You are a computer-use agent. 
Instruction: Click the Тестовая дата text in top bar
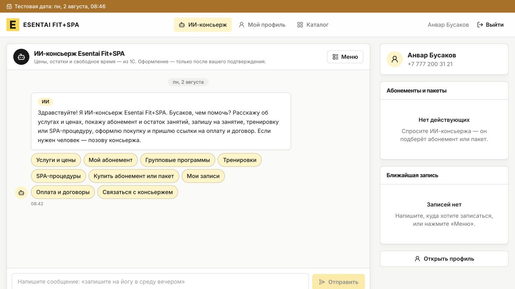coord(60,6)
